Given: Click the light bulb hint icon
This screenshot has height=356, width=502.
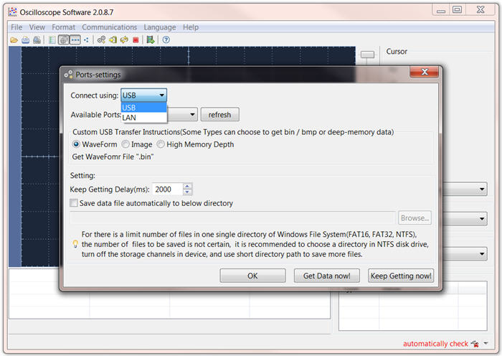Looking at the screenshot, I should pos(75,244).
